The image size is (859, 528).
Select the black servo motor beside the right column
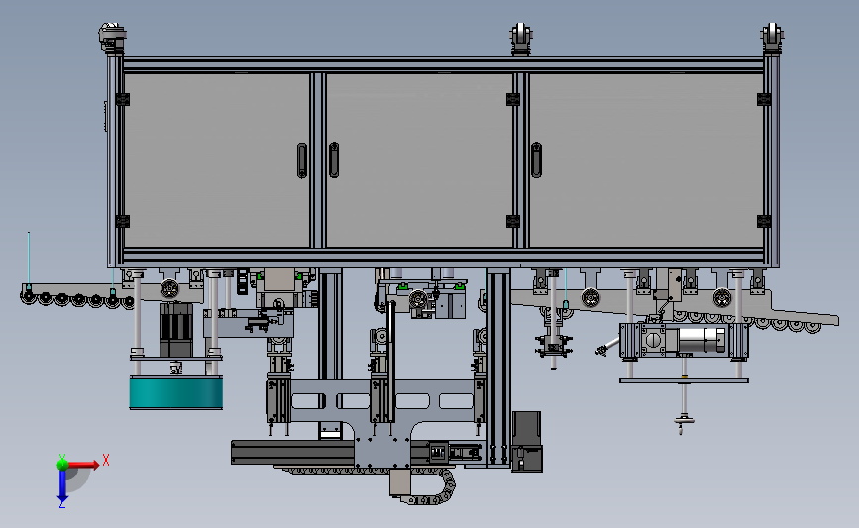tap(527, 442)
